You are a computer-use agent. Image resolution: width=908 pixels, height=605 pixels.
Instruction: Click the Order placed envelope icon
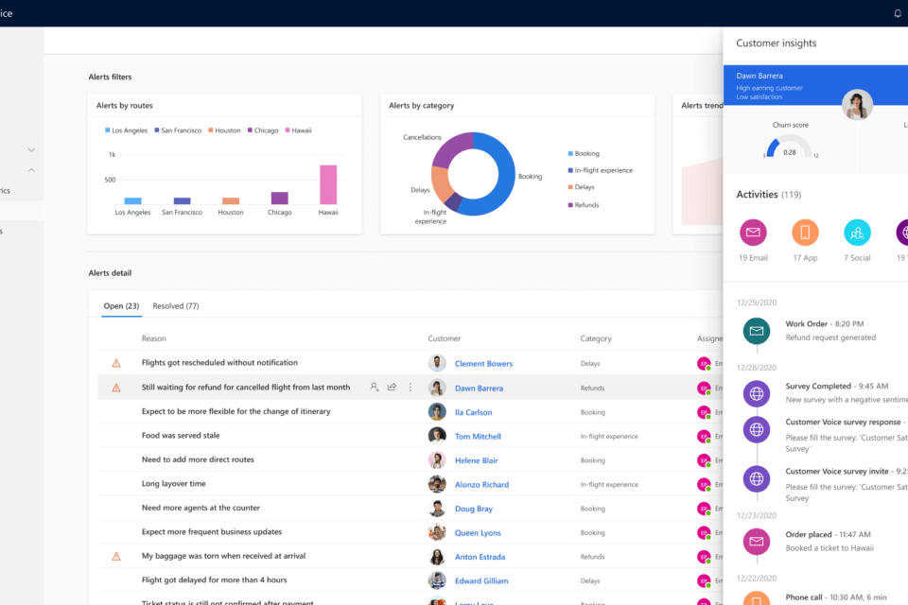click(756, 542)
